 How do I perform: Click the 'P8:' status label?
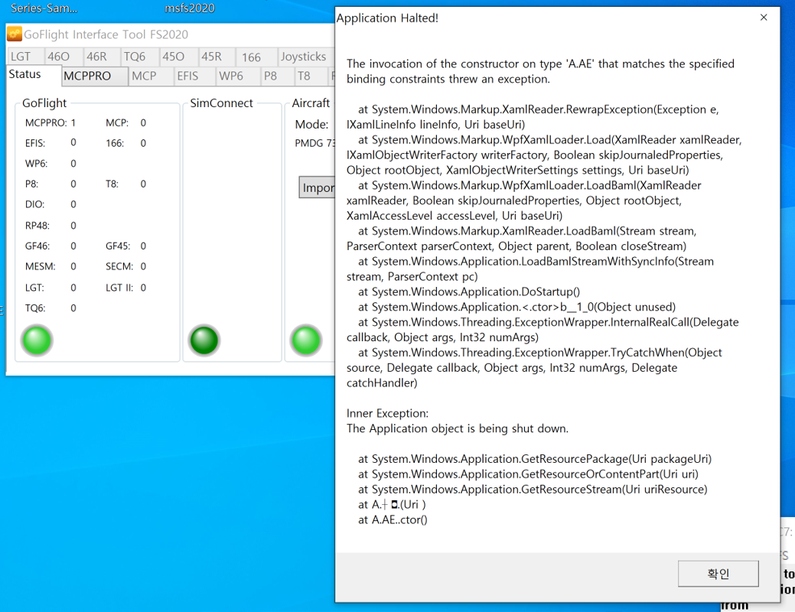tap(31, 184)
